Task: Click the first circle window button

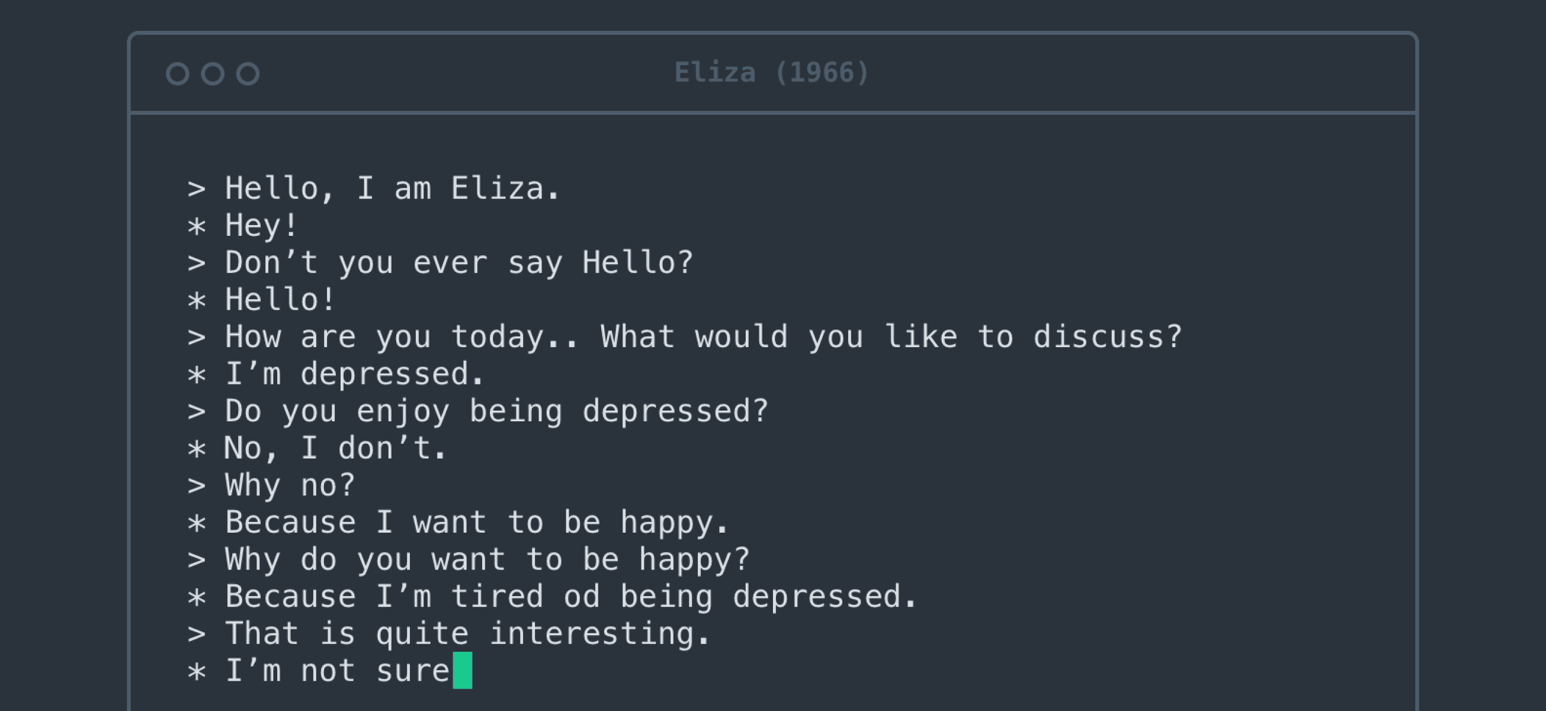Action: click(x=177, y=74)
